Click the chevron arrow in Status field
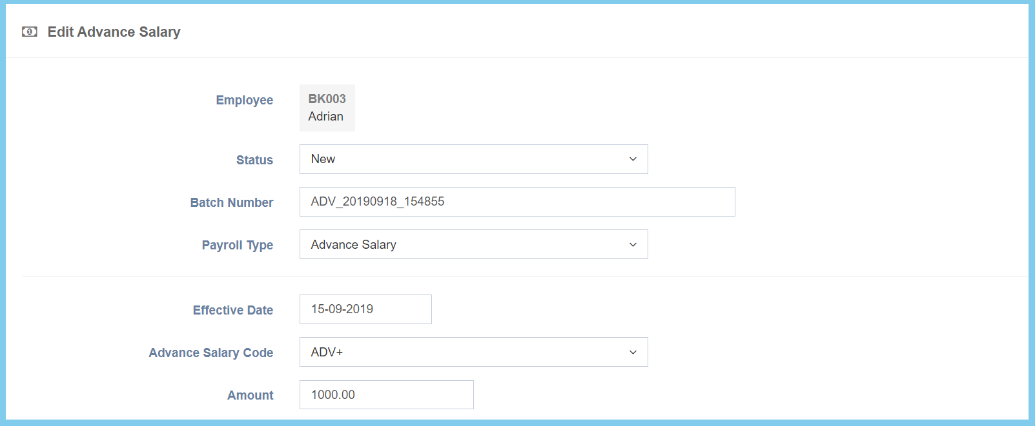 633,159
